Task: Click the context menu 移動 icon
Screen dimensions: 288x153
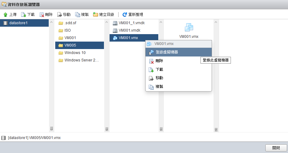Action: pyautogui.click(x=151, y=78)
